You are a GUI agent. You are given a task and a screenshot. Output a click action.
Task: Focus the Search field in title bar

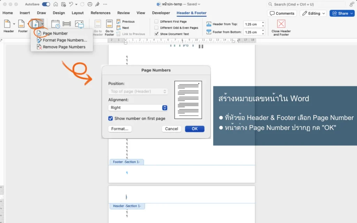coord(306,4)
